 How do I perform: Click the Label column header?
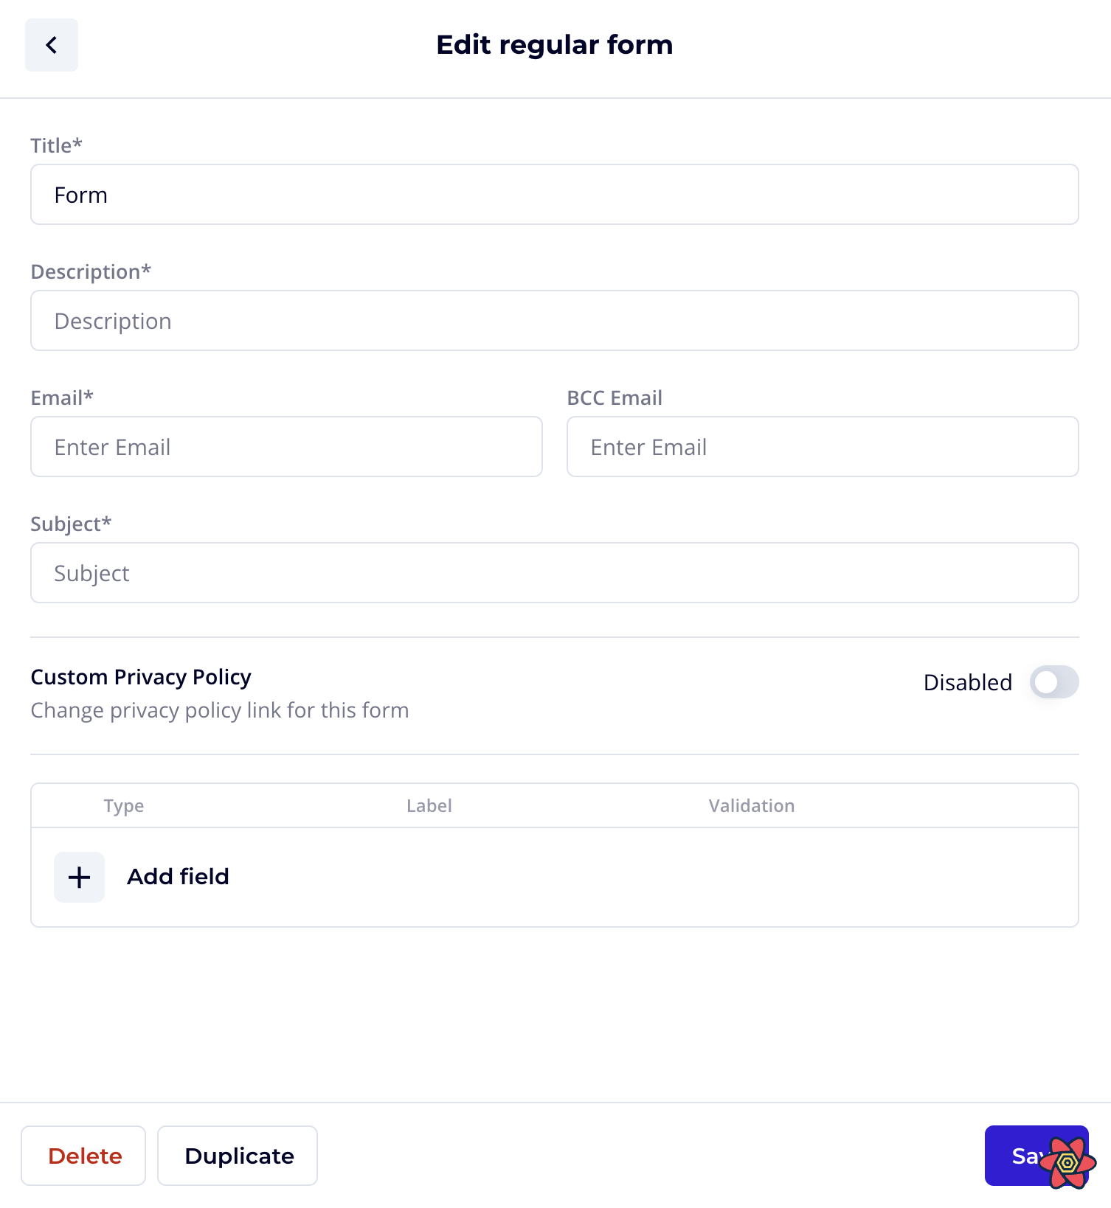click(429, 805)
